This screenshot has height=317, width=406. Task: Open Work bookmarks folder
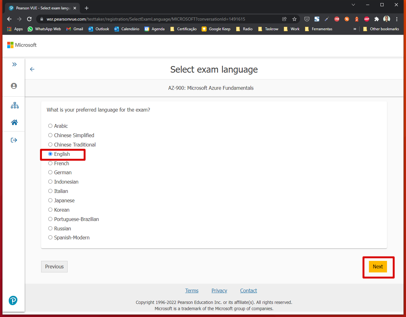pyautogui.click(x=292, y=29)
